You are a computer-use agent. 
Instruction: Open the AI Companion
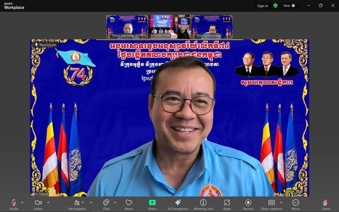(178, 204)
